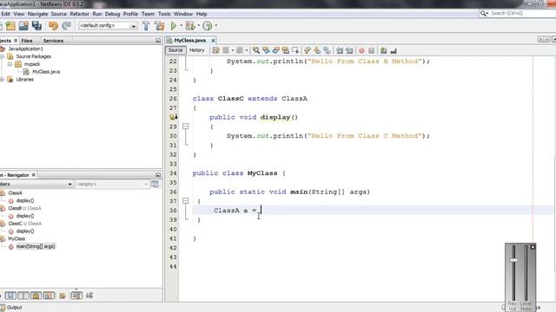Screen dimensions: 556x312
Task: Click the Build Project hammer icon
Action: pos(146,26)
